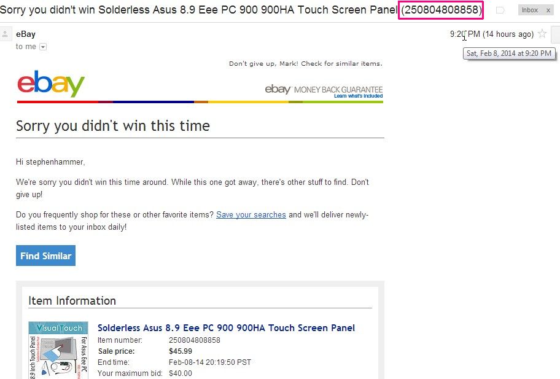This screenshot has width=560, height=379.
Task: Click the 'Sorry you didn't win this time' heading
Action: click(113, 126)
